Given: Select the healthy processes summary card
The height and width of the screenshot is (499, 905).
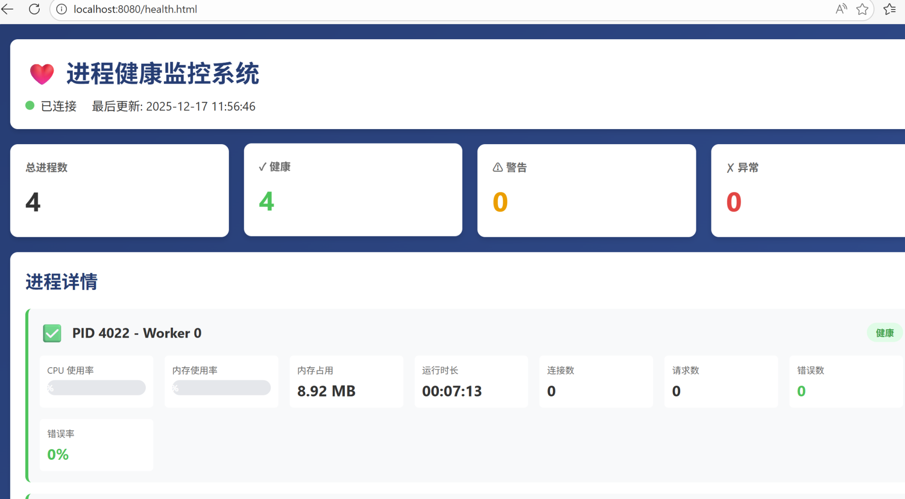Looking at the screenshot, I should click(x=353, y=190).
